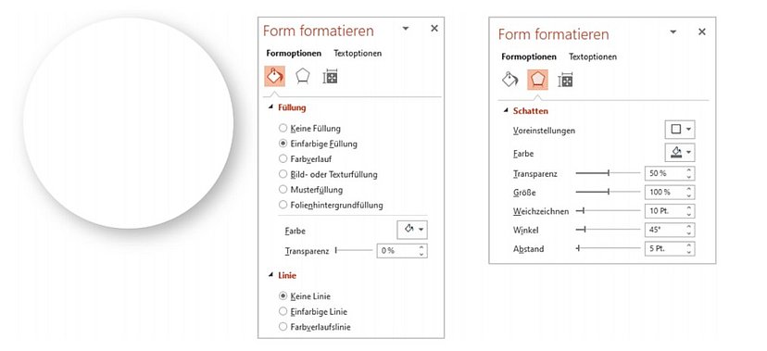767x351 pixels.
Task: Open Size & Properties icon in left panel
Action: (x=330, y=77)
